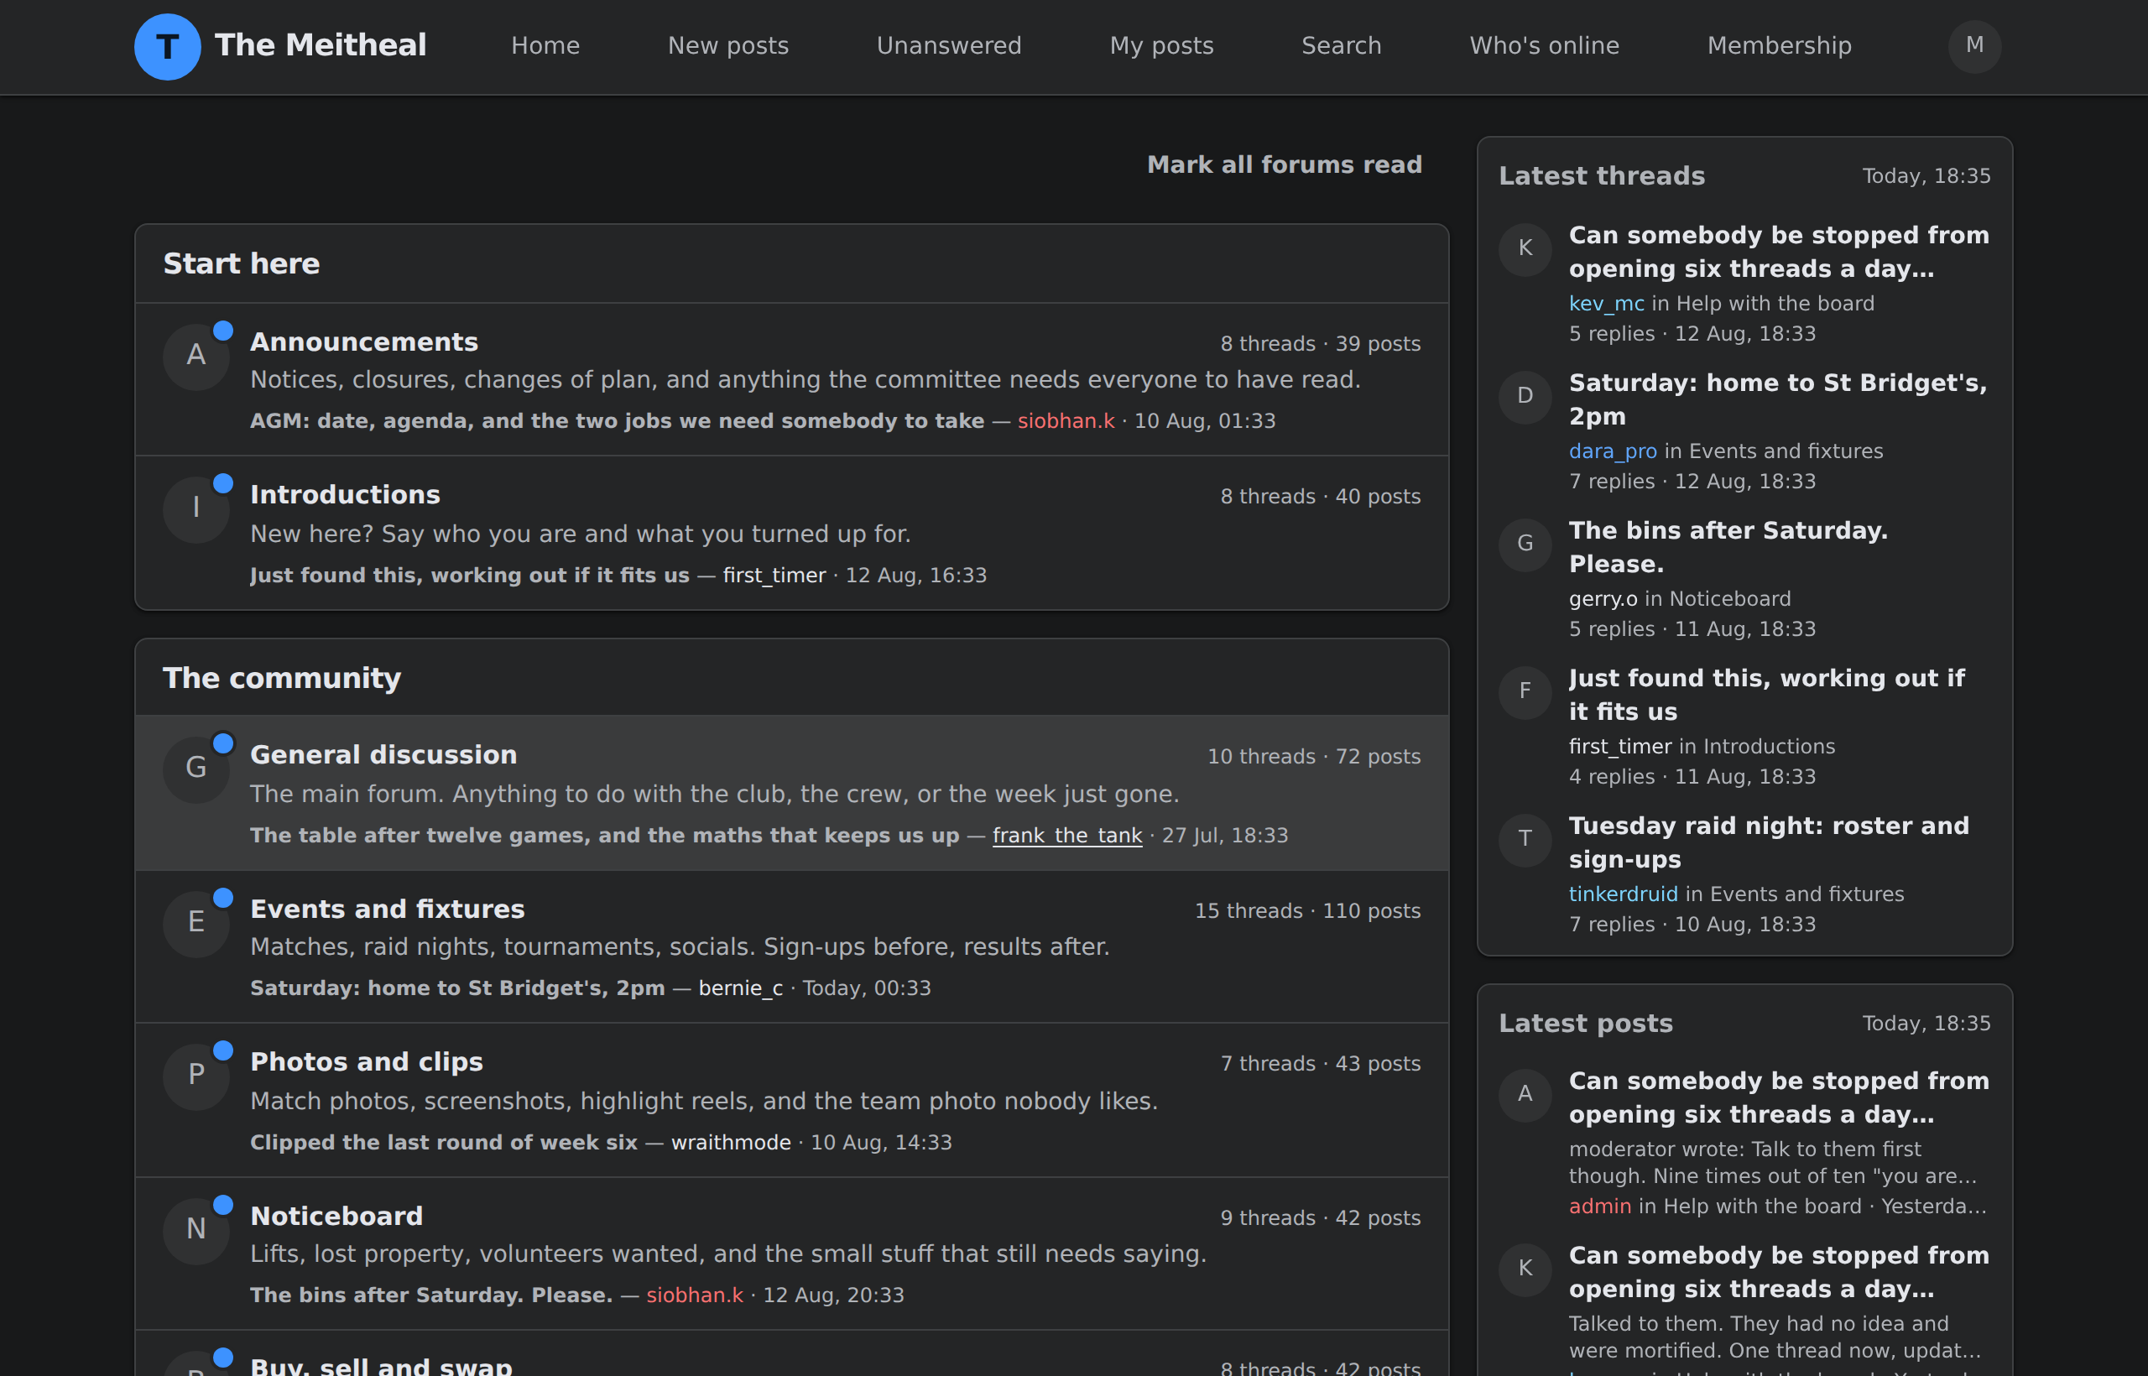Click '8 threads · 39 posts' count

pyautogui.click(x=1320, y=344)
